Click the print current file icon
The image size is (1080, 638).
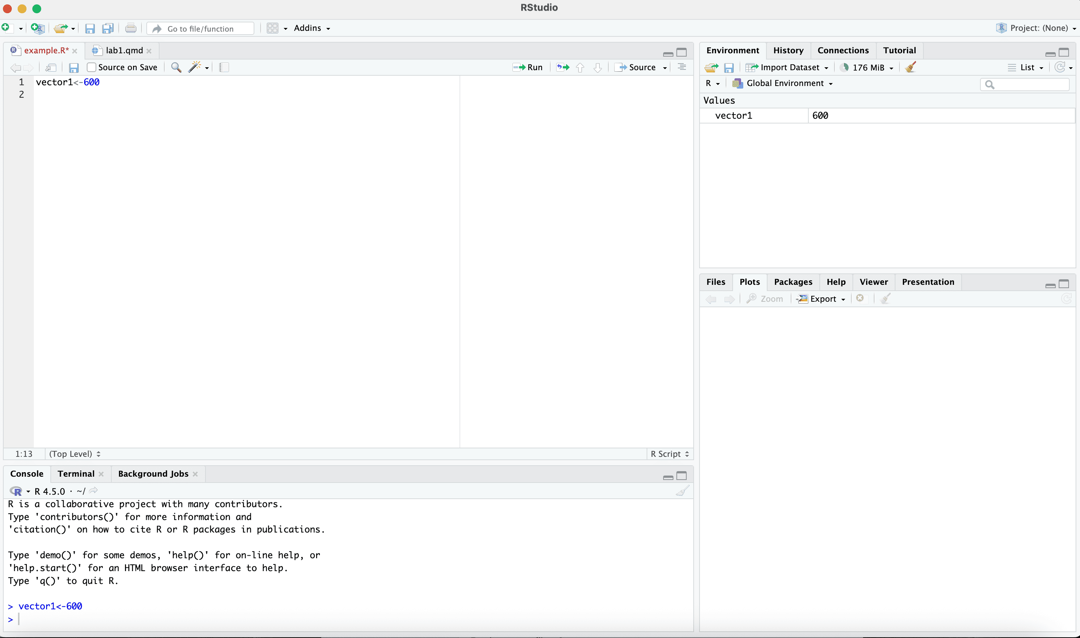[131, 28]
